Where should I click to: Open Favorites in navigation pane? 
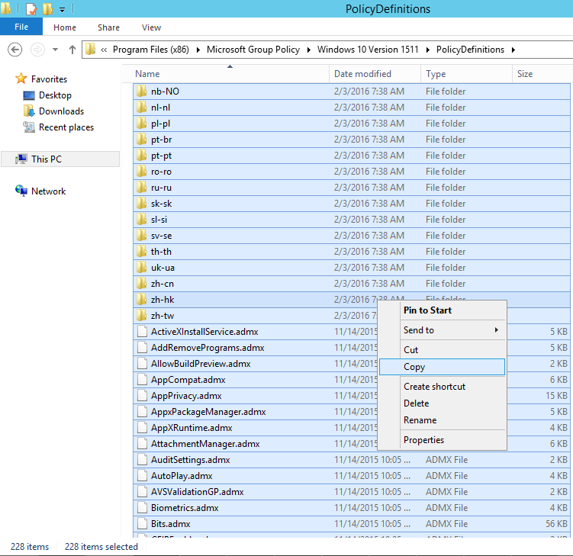49,79
